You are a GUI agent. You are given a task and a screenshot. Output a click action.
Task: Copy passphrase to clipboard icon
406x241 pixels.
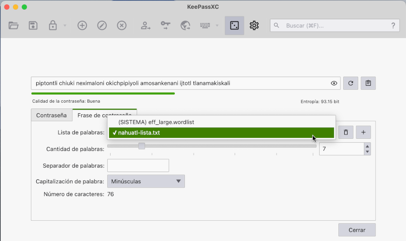coord(368,83)
